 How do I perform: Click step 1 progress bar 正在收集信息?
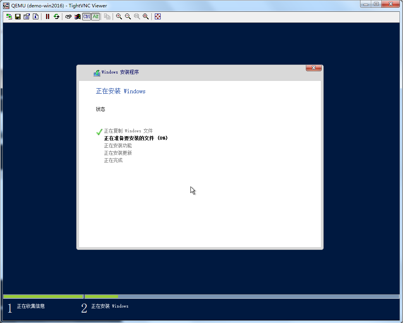(x=43, y=296)
